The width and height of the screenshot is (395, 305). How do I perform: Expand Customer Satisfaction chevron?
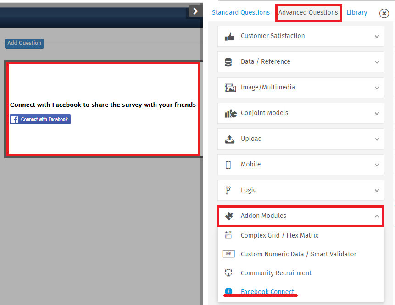pos(377,37)
